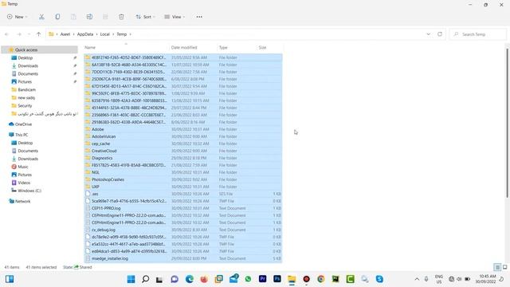The width and height of the screenshot is (510, 287).
Task: Navigate to AppData in breadcrumb
Action: coord(85,34)
